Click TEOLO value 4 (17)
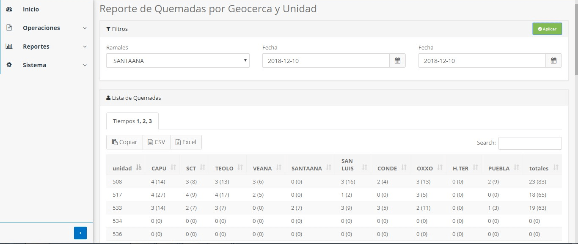578x244 pixels. point(222,195)
